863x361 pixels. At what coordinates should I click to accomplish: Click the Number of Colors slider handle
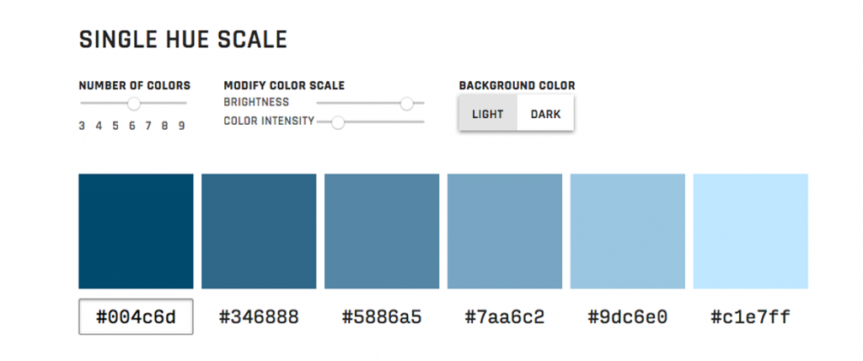point(133,104)
